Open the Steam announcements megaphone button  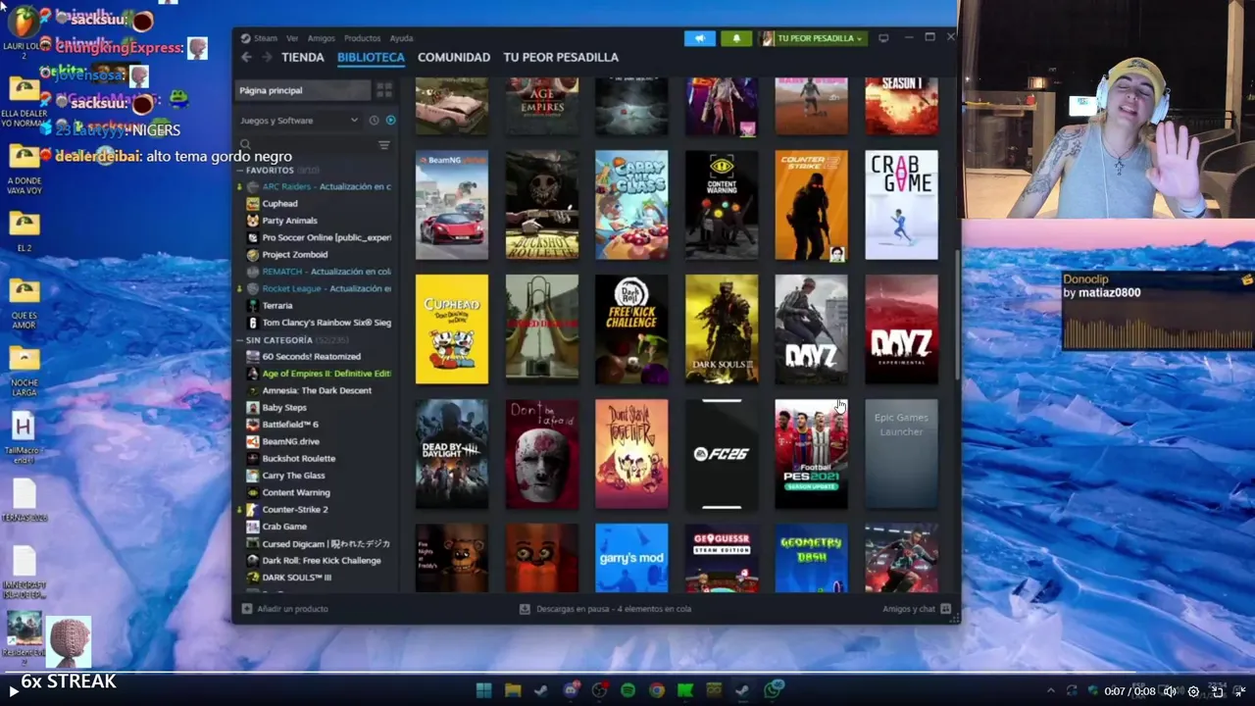pyautogui.click(x=699, y=38)
